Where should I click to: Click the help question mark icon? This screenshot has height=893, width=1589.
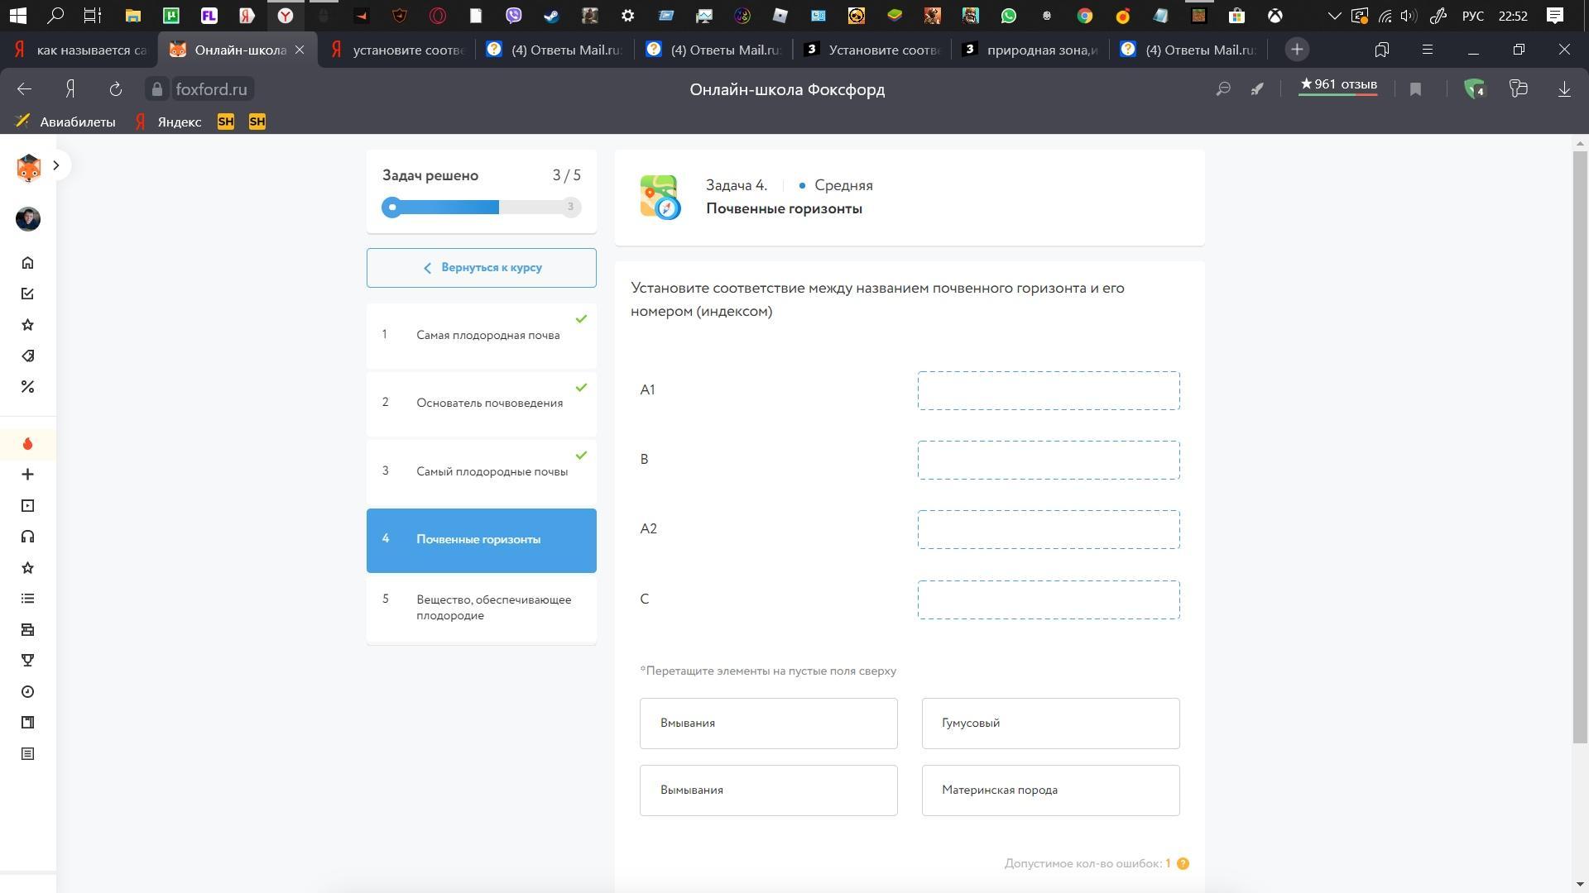click(x=1183, y=863)
